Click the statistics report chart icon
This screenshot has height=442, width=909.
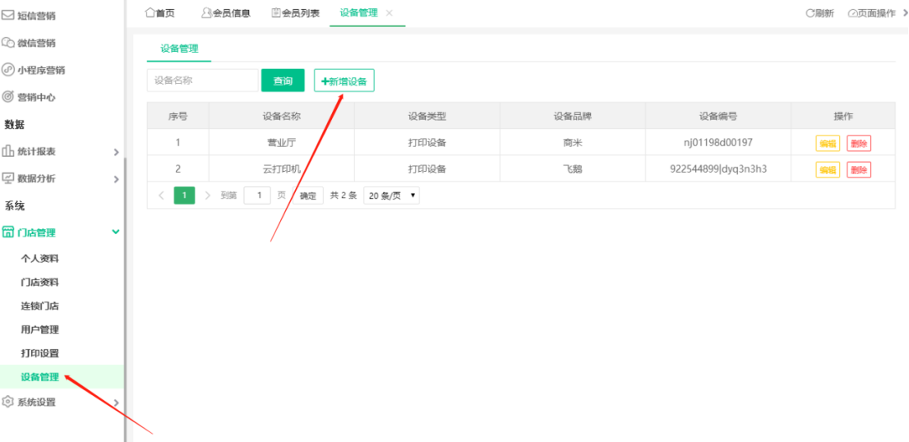(8, 151)
